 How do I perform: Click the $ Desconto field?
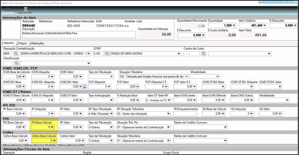[x=191, y=35]
